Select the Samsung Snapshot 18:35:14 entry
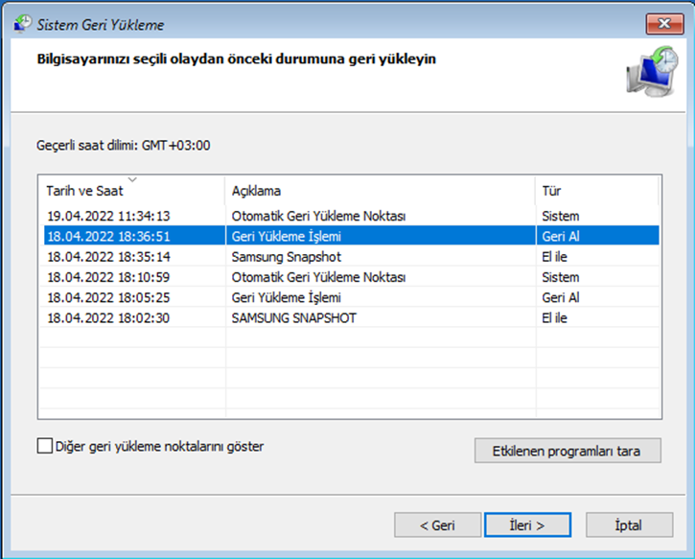 352,257
